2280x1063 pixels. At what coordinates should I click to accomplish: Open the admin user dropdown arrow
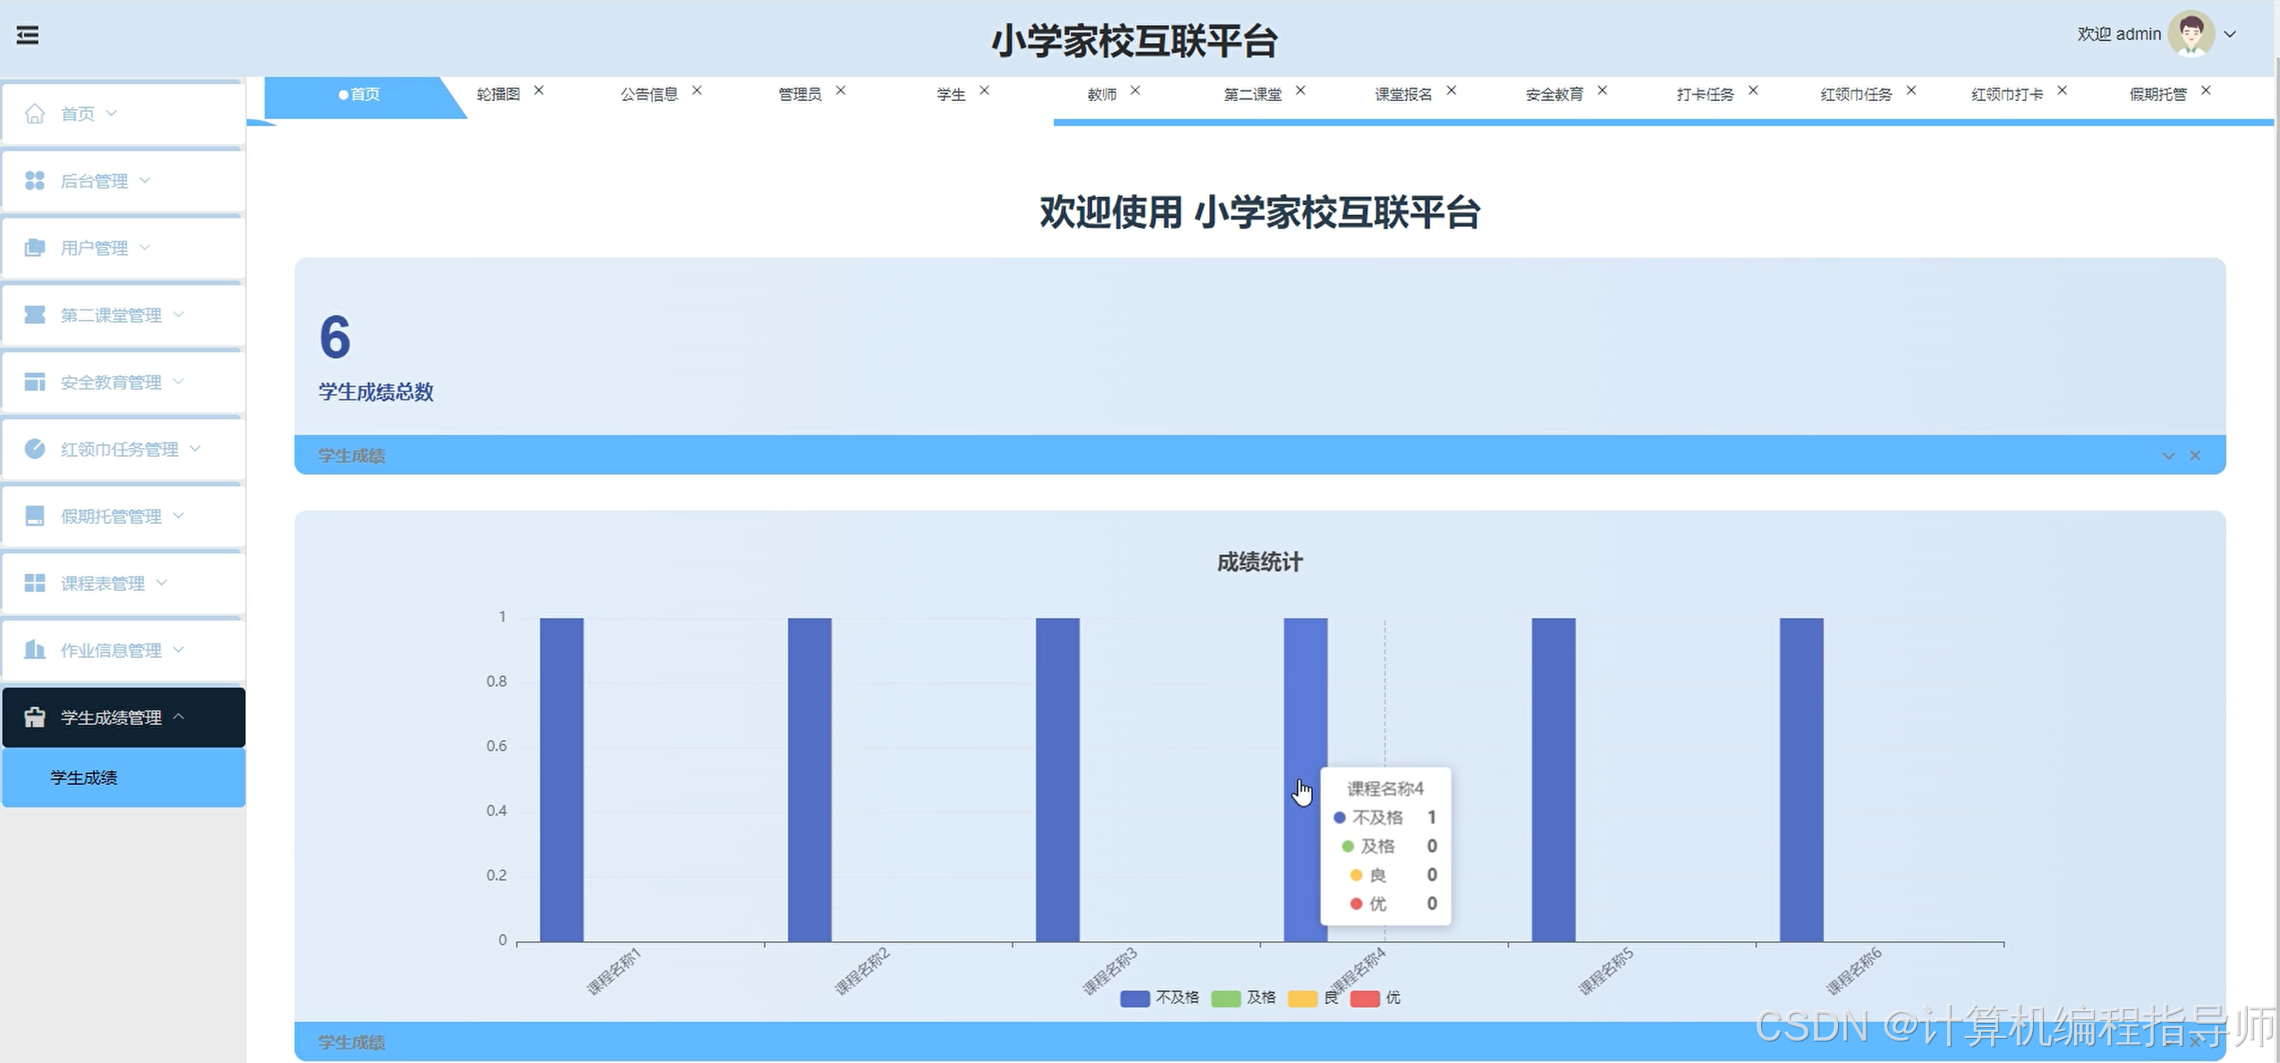tap(2230, 34)
